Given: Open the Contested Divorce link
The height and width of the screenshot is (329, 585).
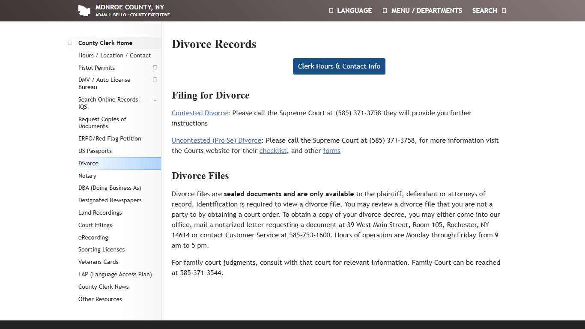Looking at the screenshot, I should (x=199, y=113).
